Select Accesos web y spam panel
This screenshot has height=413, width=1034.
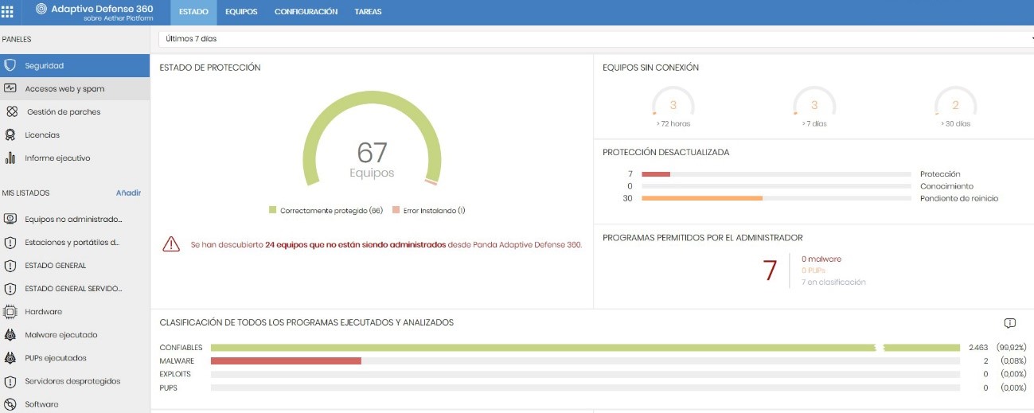tap(75, 88)
